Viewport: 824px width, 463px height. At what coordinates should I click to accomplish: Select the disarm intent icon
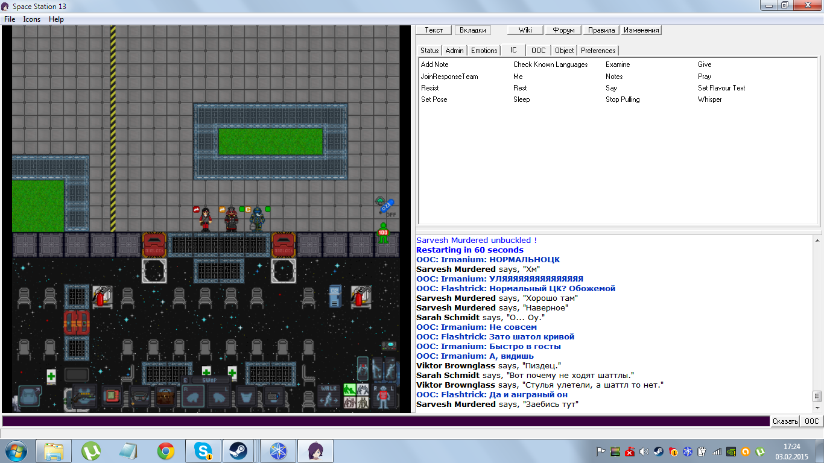pos(363,389)
